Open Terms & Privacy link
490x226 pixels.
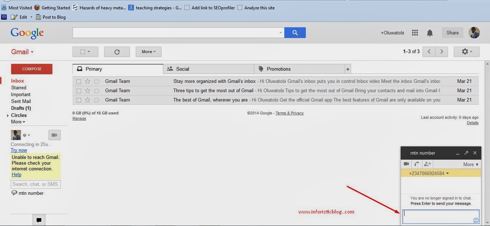click(x=290, y=113)
